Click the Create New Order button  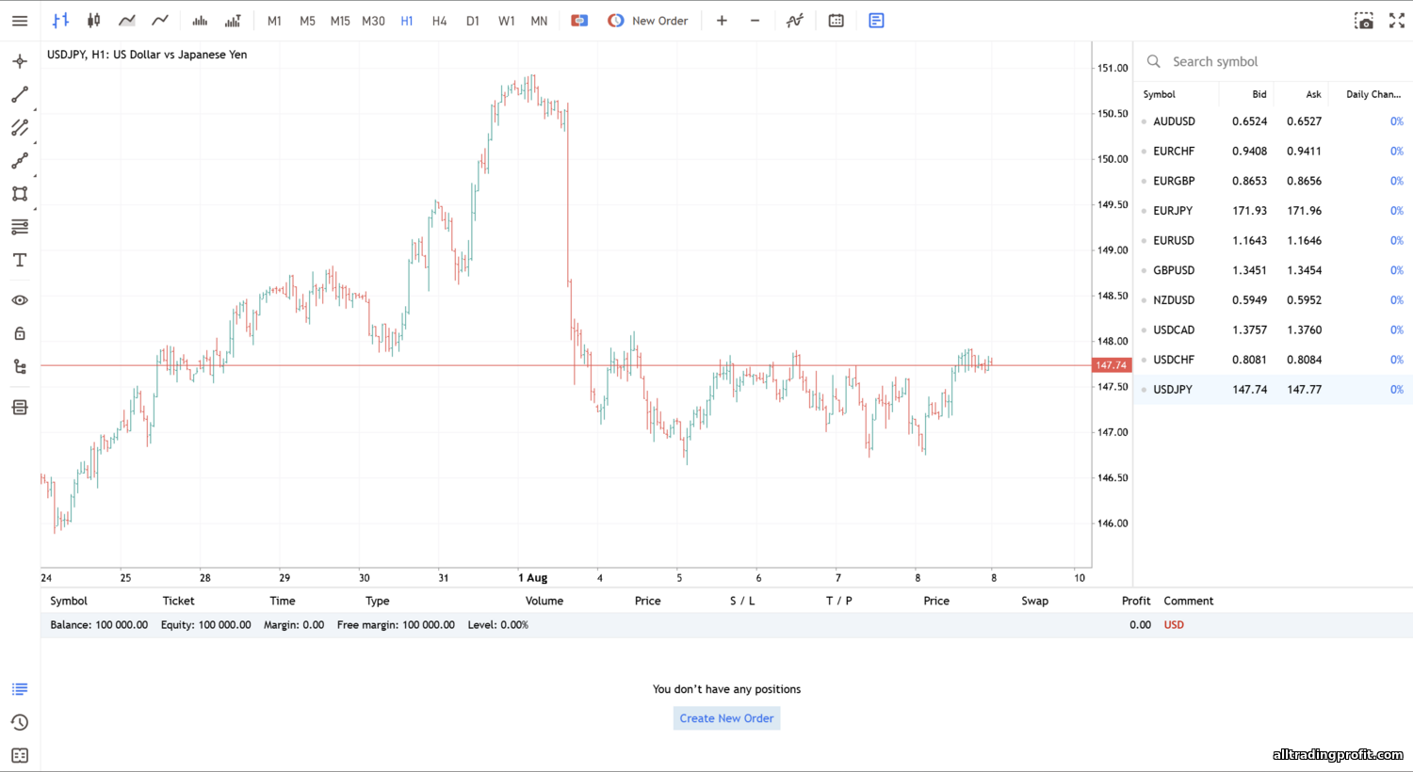coord(726,718)
